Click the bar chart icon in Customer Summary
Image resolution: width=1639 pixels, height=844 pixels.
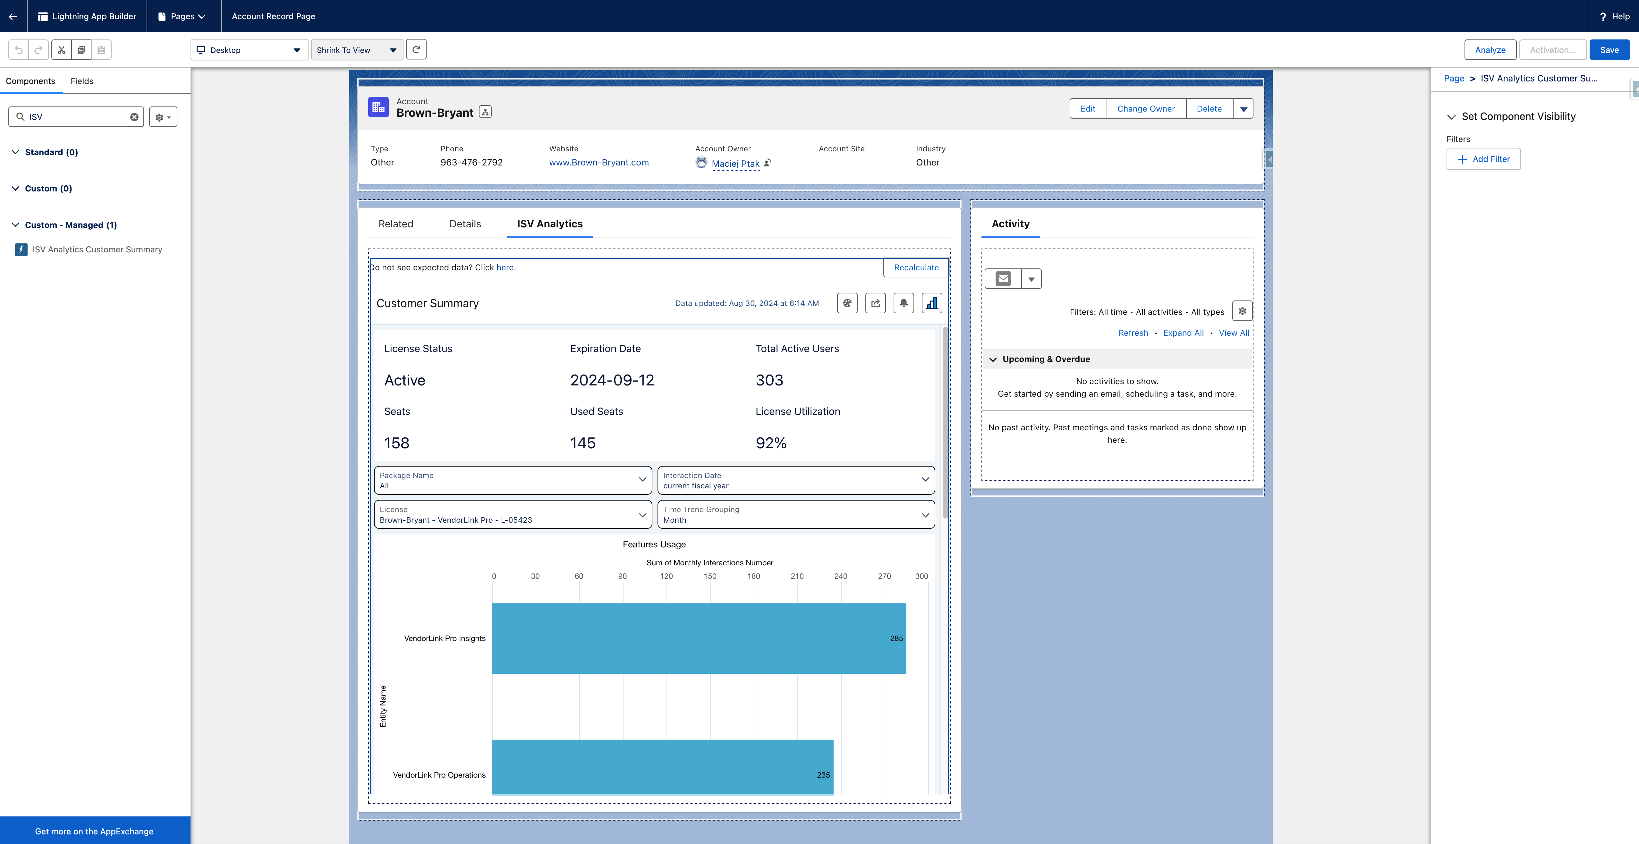pyautogui.click(x=931, y=303)
